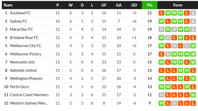Click Melbourne Victory's draw form badge

[x=168, y=54]
